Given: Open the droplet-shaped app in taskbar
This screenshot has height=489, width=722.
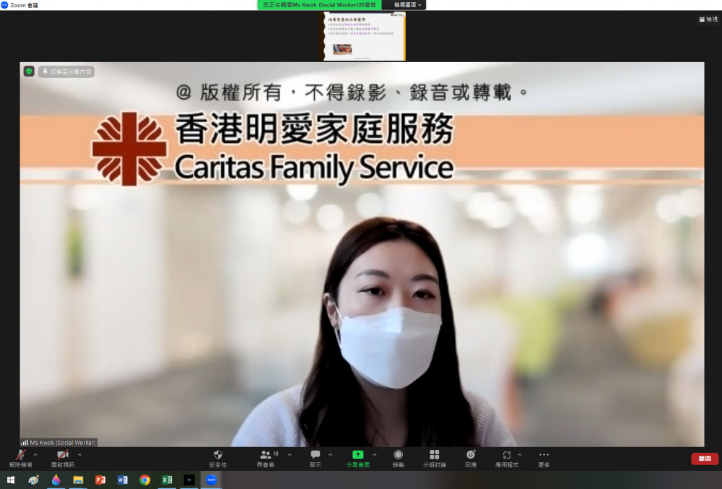Looking at the screenshot, I should (x=56, y=480).
